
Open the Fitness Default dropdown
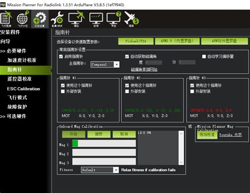(x=100, y=170)
